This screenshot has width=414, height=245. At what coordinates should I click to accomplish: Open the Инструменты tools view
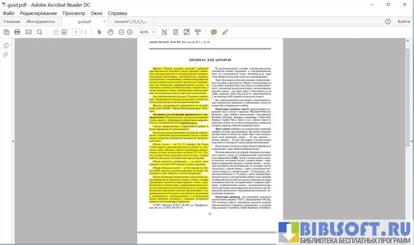coord(40,22)
